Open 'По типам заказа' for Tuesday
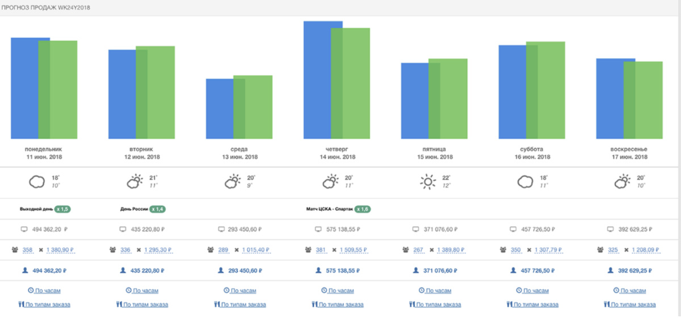This screenshot has height=322, width=681. 142,304
